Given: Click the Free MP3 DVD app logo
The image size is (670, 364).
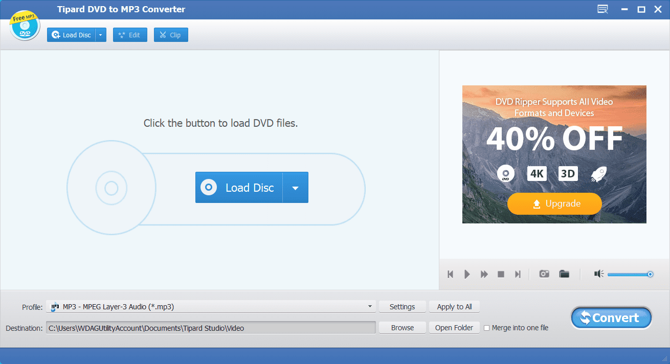Looking at the screenshot, I should tap(25, 25).
